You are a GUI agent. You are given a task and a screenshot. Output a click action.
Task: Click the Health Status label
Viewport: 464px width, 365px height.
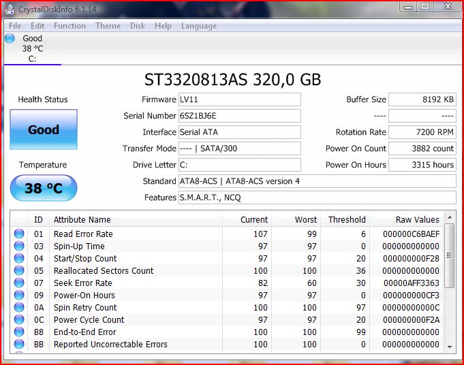pyautogui.click(x=43, y=99)
